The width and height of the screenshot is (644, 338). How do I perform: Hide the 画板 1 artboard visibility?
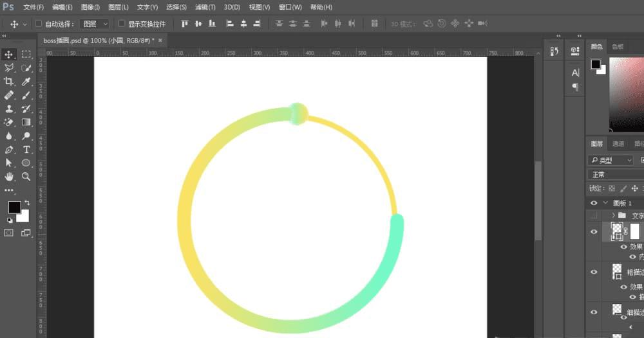(x=594, y=203)
